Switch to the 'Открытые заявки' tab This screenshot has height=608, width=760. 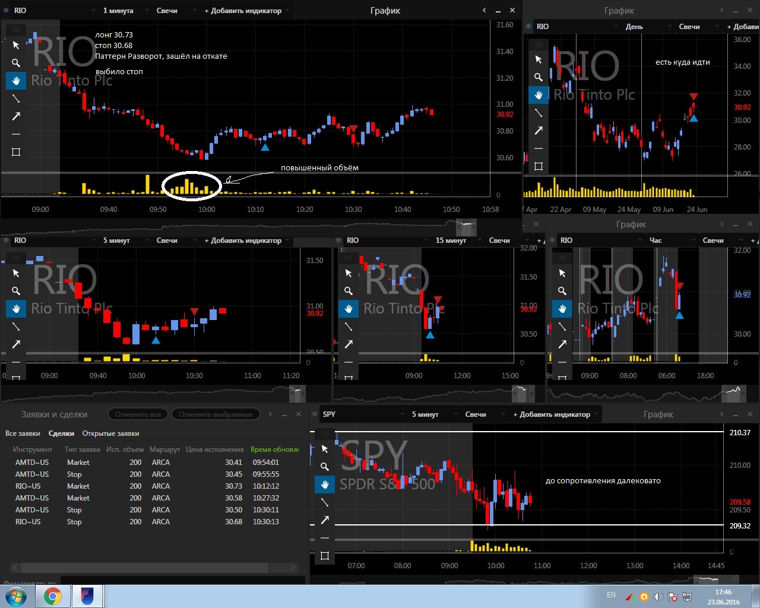coord(110,433)
